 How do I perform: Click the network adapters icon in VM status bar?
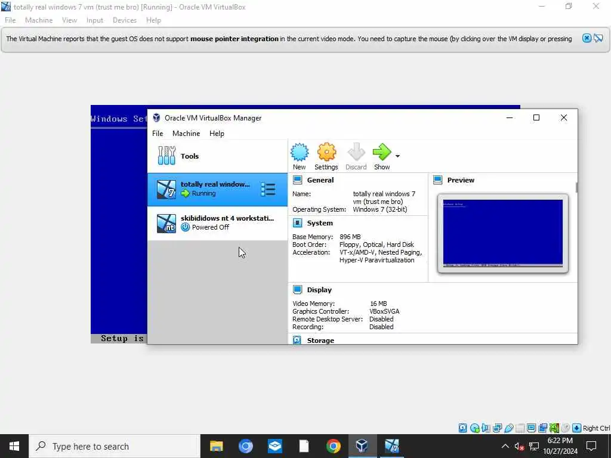[x=497, y=428]
